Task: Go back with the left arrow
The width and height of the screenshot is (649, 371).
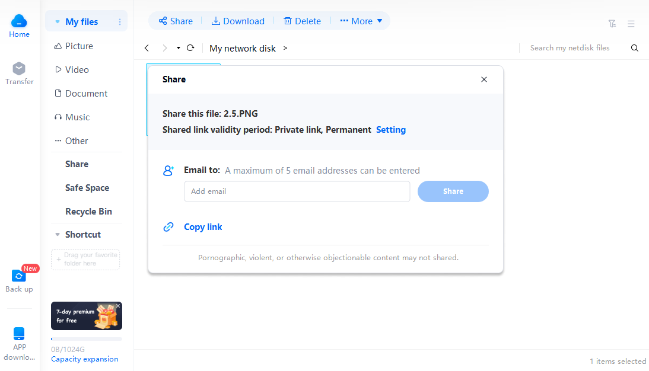Action: 147,48
